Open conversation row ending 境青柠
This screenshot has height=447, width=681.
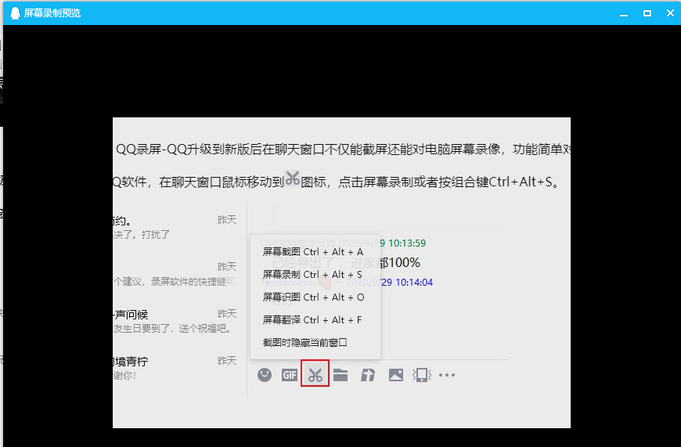[x=175, y=368]
